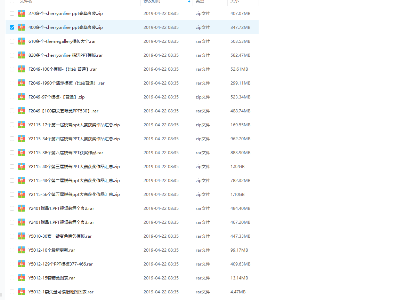Screen dimensions: 405x300
Task: Click the icon of Y2115-43个第二届锐普ppt大赛获奖作品汇总.zip
Action: (22, 181)
